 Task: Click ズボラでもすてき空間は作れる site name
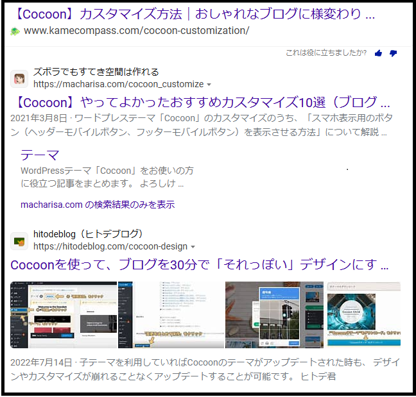(96, 72)
